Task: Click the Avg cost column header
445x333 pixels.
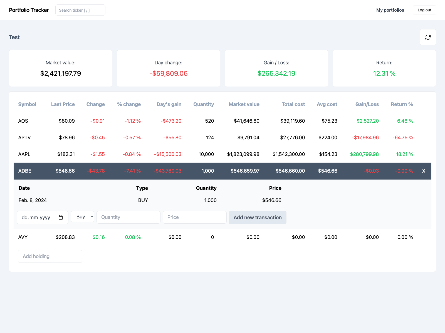Action: (x=327, y=104)
